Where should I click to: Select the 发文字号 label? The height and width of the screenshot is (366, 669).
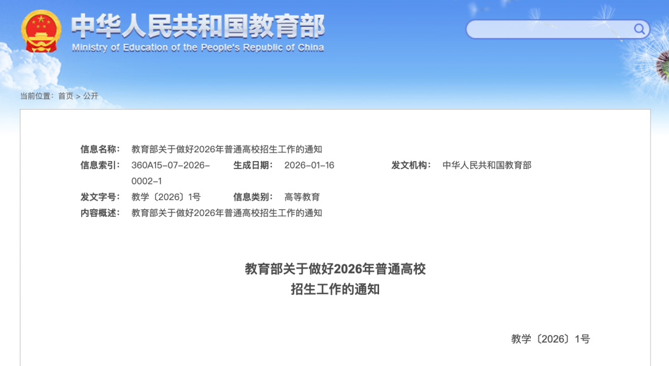coord(100,197)
